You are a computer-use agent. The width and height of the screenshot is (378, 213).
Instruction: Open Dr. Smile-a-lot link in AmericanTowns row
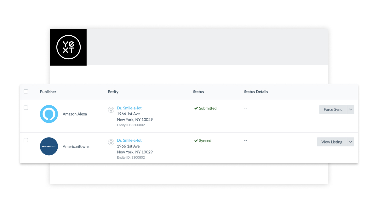pos(129,140)
